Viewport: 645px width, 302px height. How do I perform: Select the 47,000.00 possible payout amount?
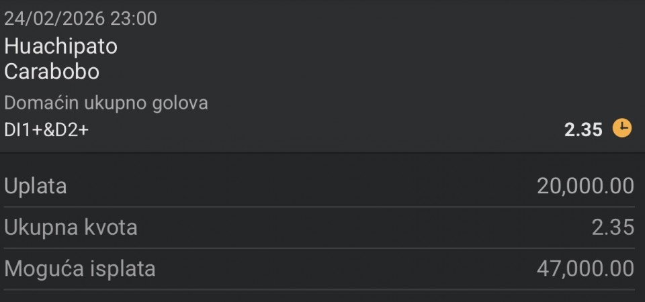585,269
